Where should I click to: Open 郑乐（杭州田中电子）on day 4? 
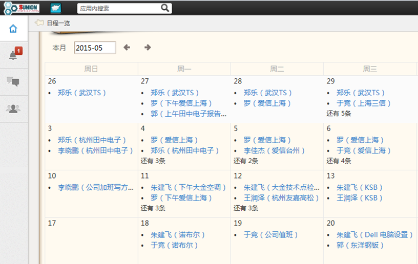point(184,150)
